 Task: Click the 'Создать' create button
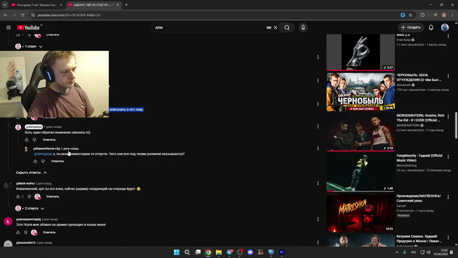(x=411, y=28)
